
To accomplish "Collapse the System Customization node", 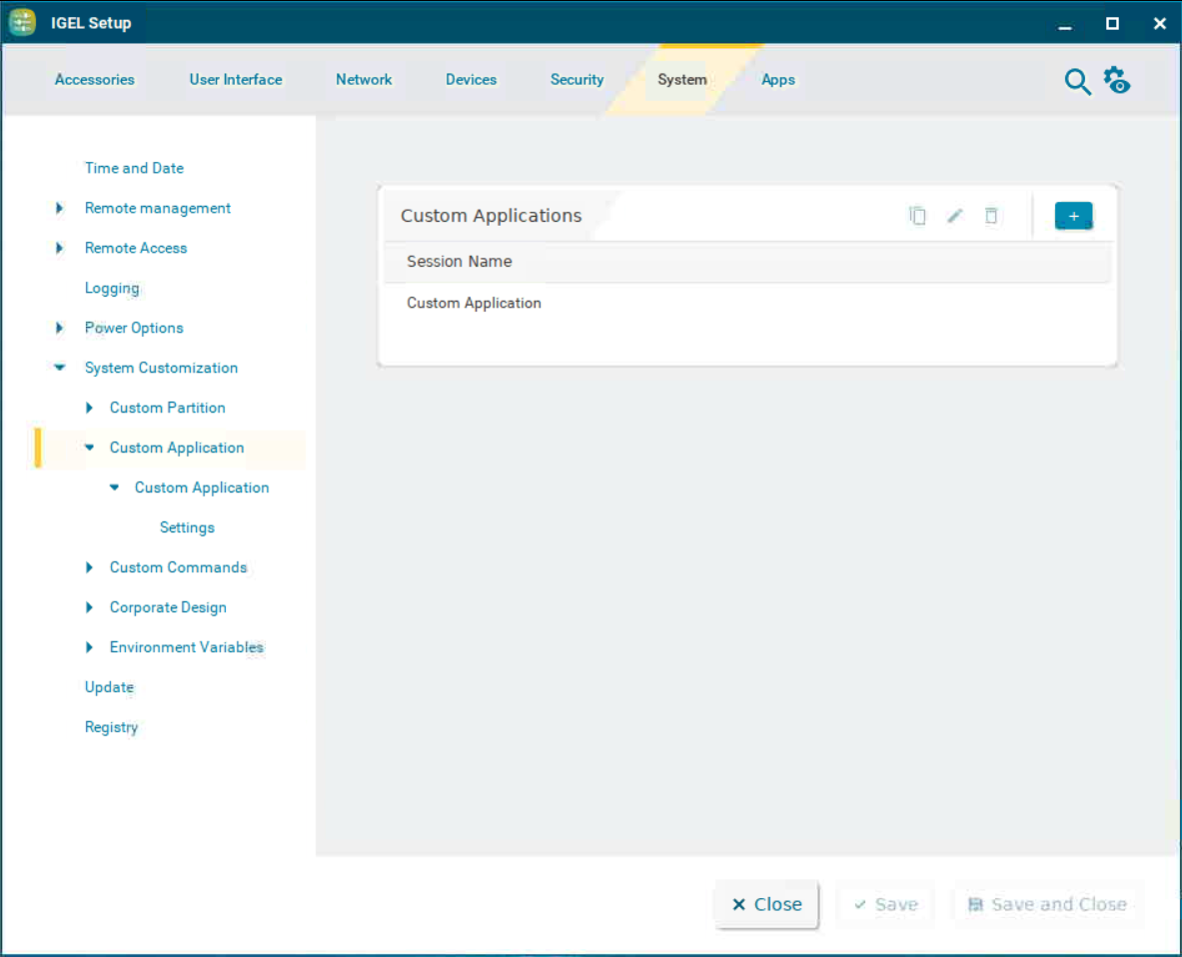I will [60, 368].
